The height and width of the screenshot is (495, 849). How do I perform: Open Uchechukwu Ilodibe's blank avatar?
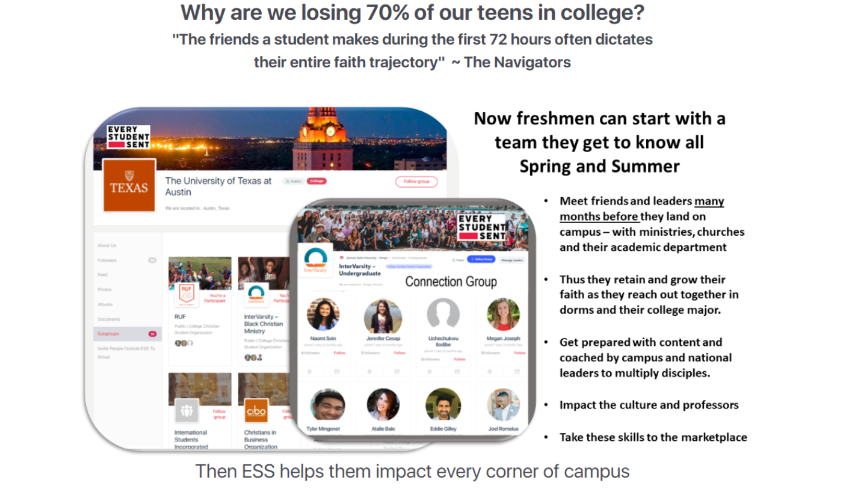pyautogui.click(x=443, y=314)
